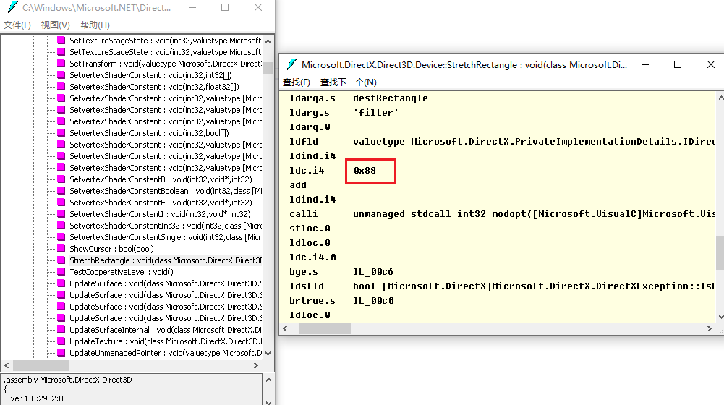Click the SetVertexShaderConstantF method icon
The width and height of the screenshot is (724, 405).
(x=61, y=202)
